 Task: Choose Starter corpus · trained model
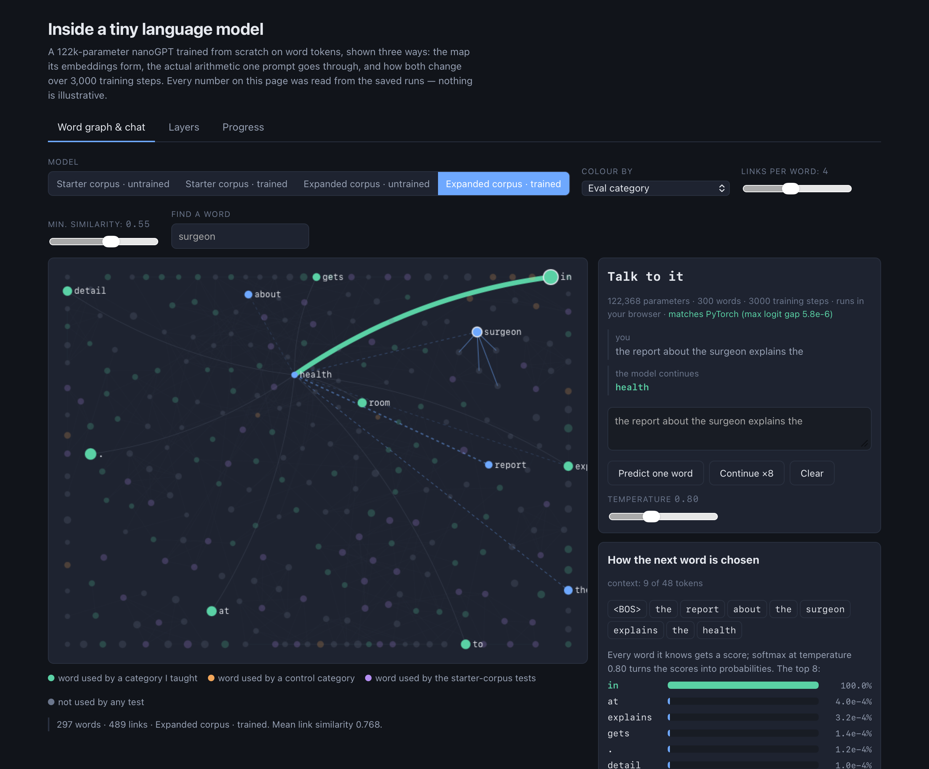[236, 184]
